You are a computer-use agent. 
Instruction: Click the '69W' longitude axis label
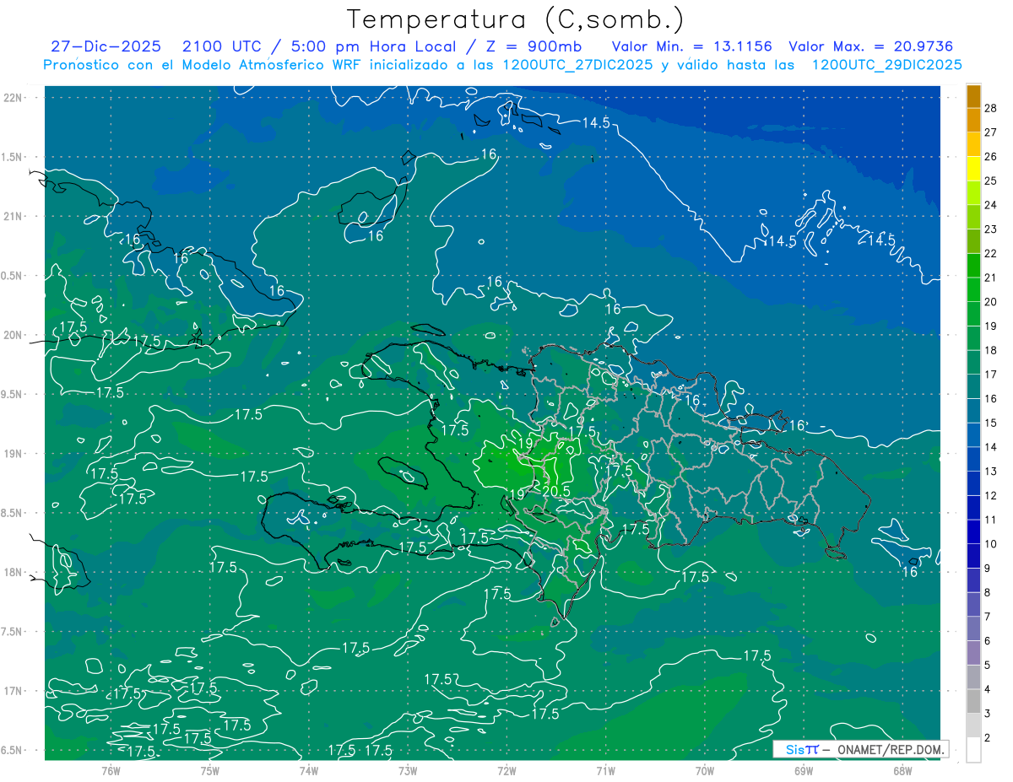click(804, 771)
